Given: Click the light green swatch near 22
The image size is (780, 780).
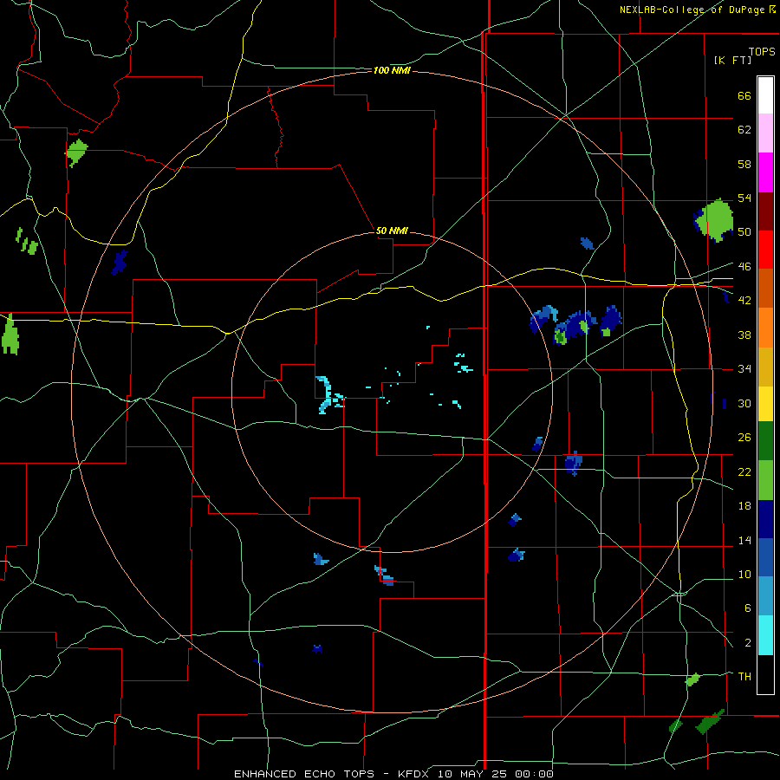Looking at the screenshot, I should [765, 480].
